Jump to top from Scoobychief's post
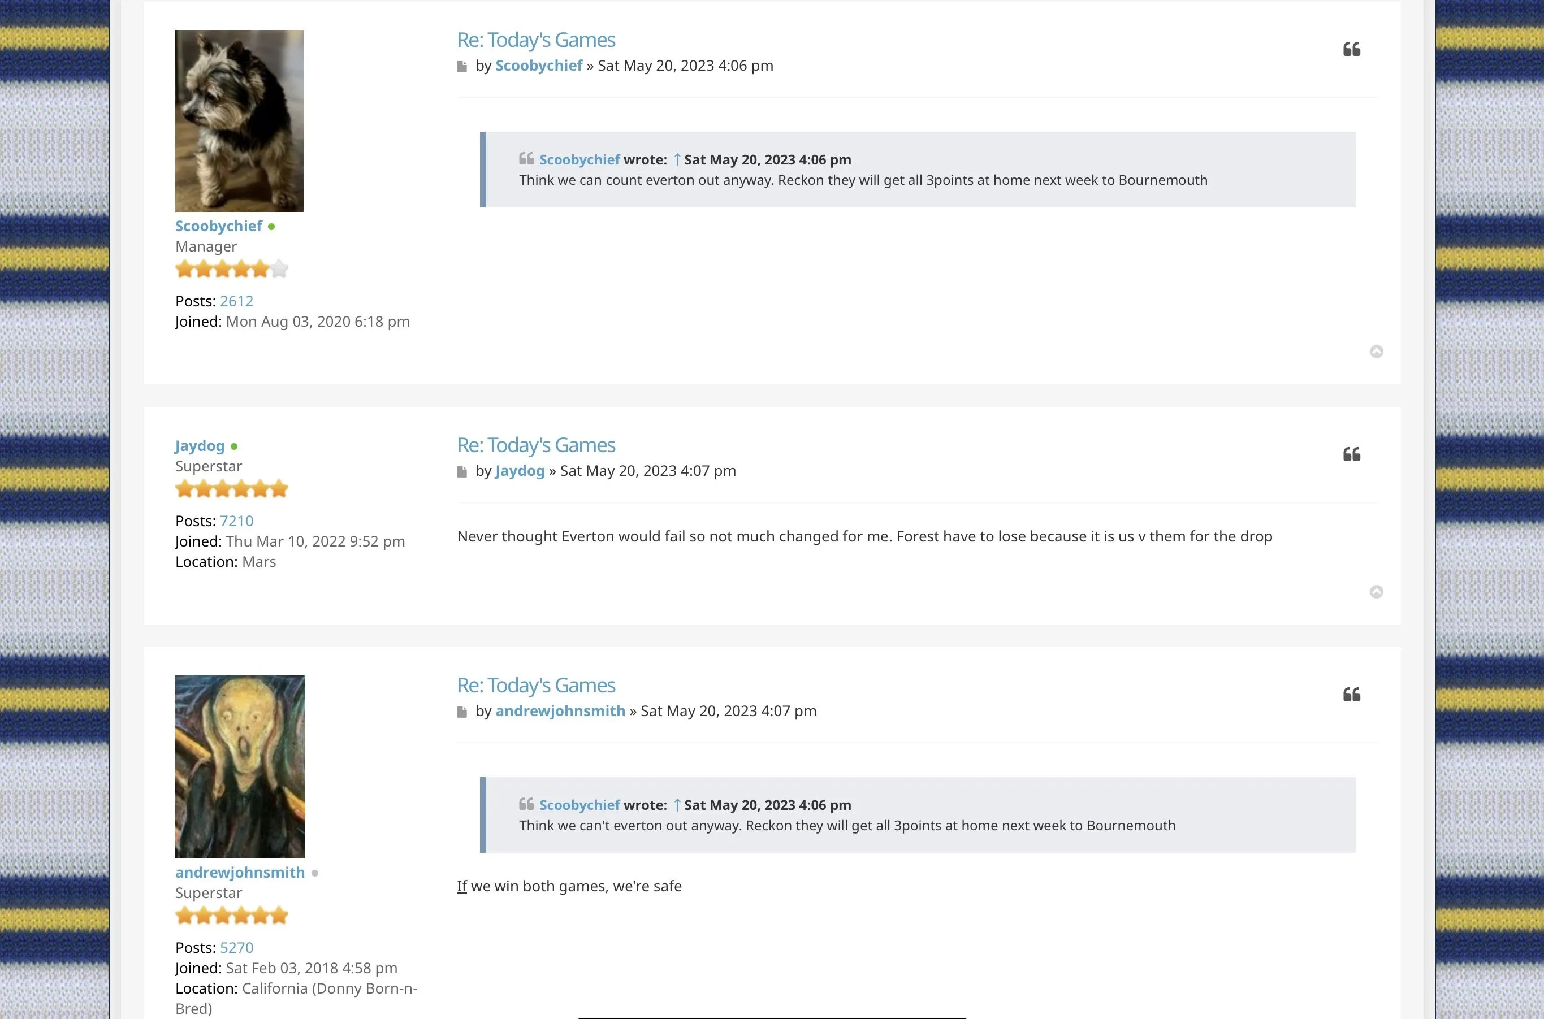The width and height of the screenshot is (1544, 1019). point(1376,352)
